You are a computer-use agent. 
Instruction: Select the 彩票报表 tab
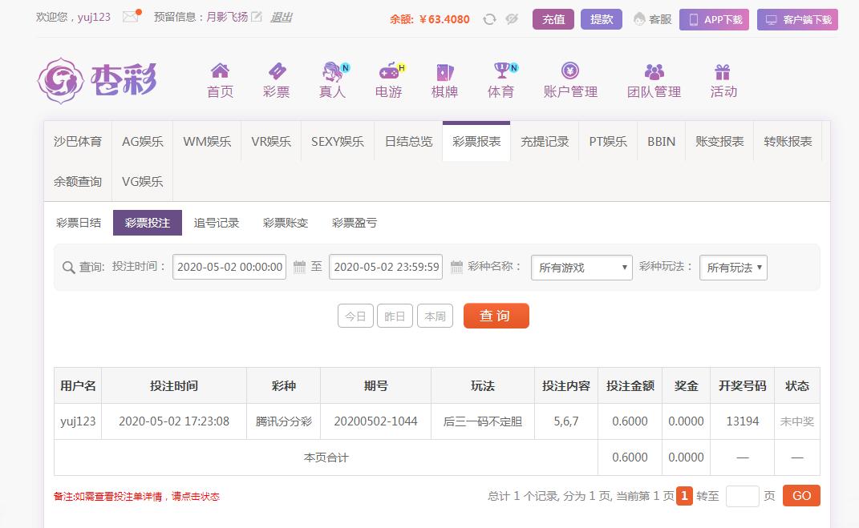click(x=476, y=141)
